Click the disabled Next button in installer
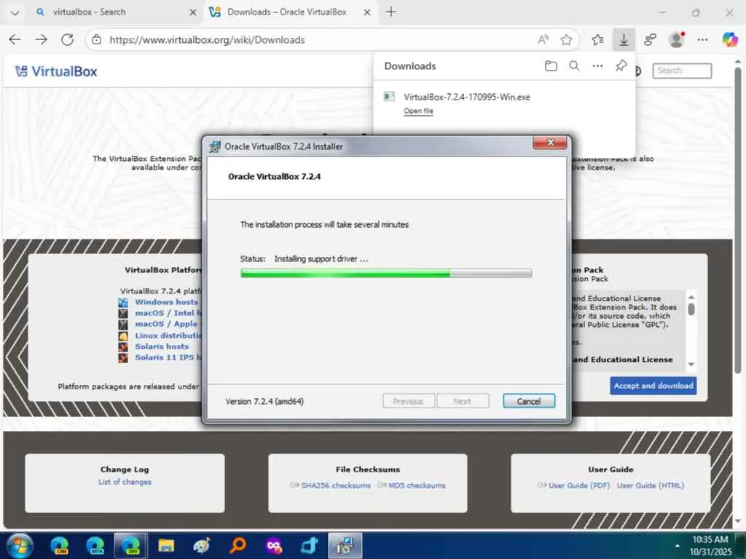This screenshot has height=559, width=746. point(462,401)
